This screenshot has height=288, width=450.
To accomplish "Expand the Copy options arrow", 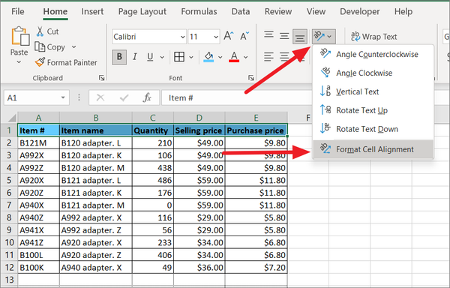I will pyautogui.click(x=73, y=47).
